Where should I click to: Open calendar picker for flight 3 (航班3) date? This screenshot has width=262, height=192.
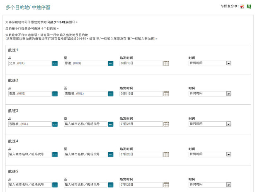pyautogui.click(x=166, y=124)
